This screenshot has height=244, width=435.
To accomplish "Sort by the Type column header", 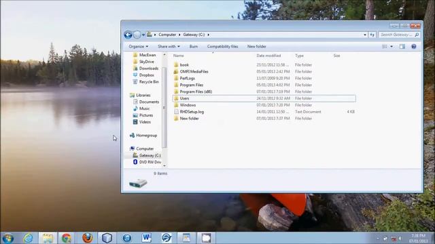I will pyautogui.click(x=299, y=56).
